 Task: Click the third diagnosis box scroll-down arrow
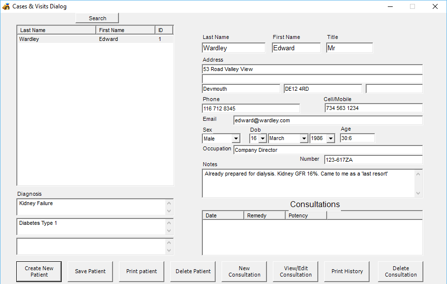pyautogui.click(x=169, y=250)
